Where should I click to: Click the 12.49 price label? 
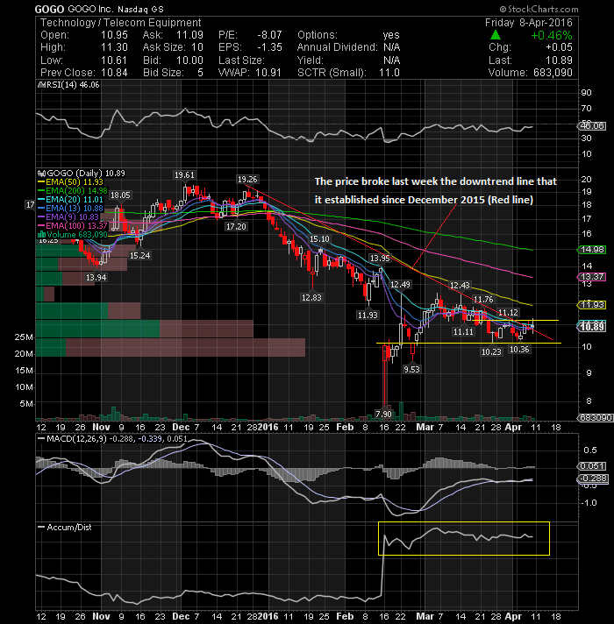tap(400, 285)
